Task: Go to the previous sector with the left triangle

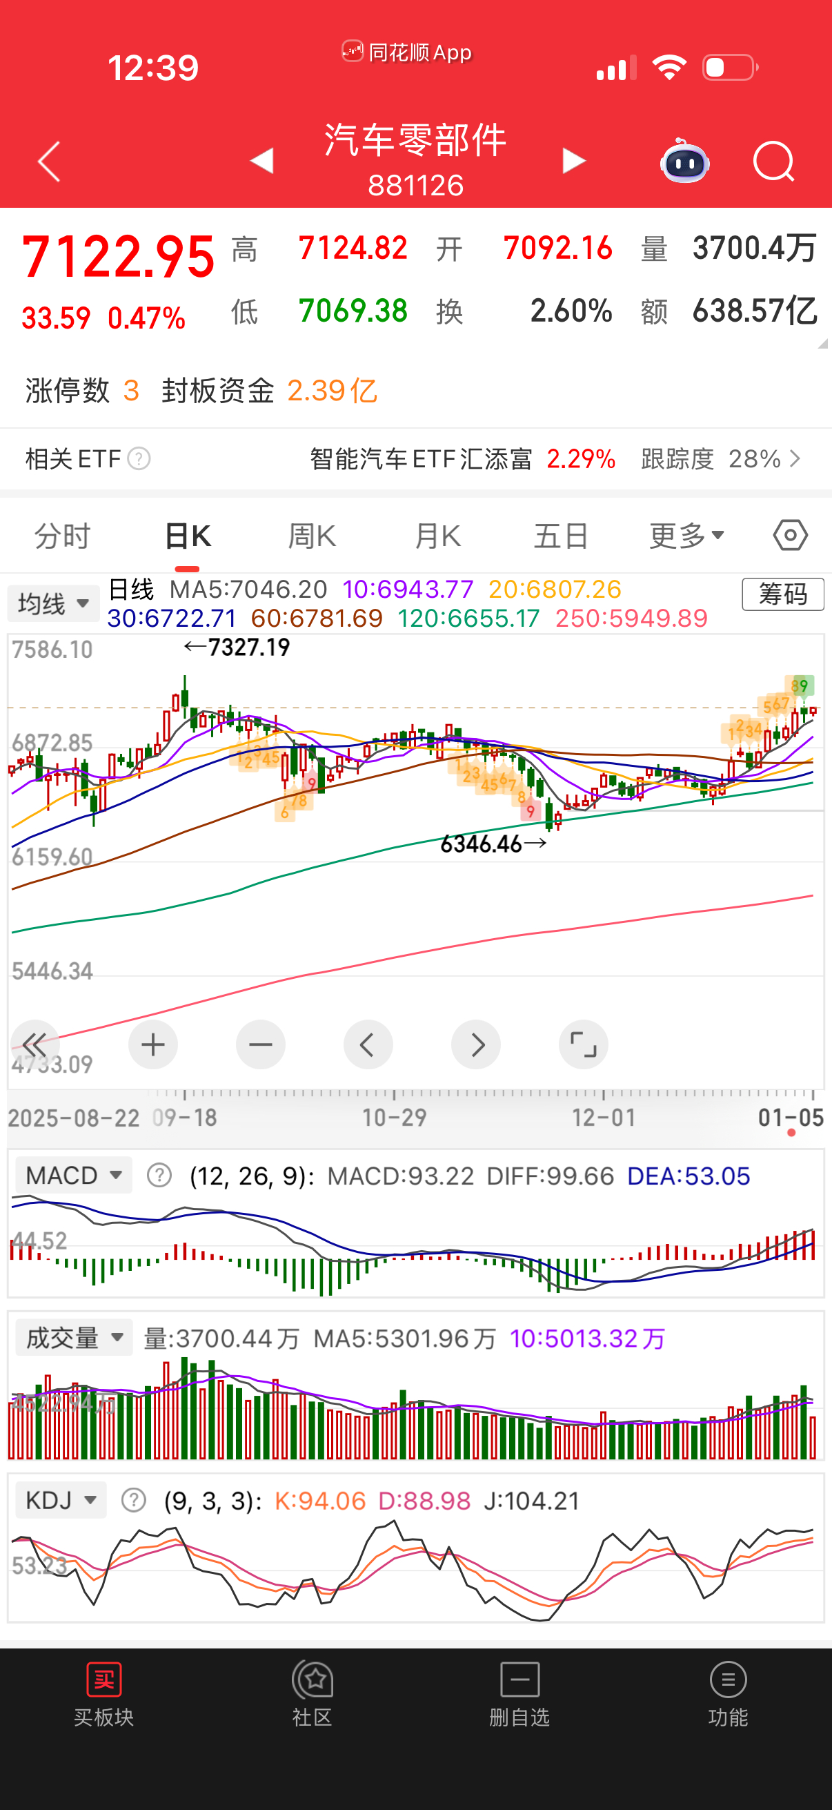Action: 262,160
